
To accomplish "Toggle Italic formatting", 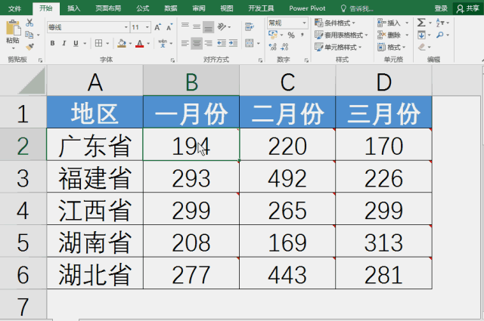I will 64,43.
